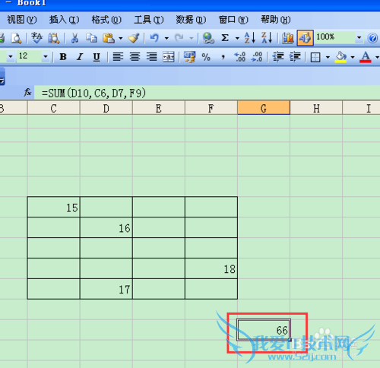This screenshot has width=380, height=368.
Task: Open the 插入(I) menu
Action: 64,20
